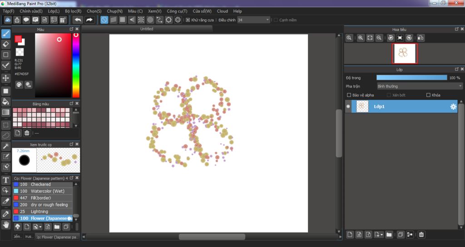The image size is (465, 247).
Task: Select the Eraser tool
Action: (6, 44)
